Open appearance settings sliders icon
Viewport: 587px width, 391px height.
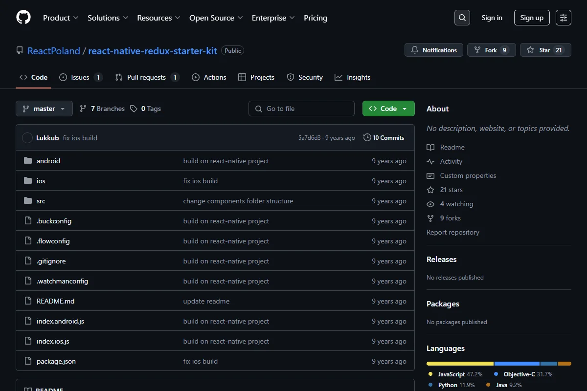564,18
